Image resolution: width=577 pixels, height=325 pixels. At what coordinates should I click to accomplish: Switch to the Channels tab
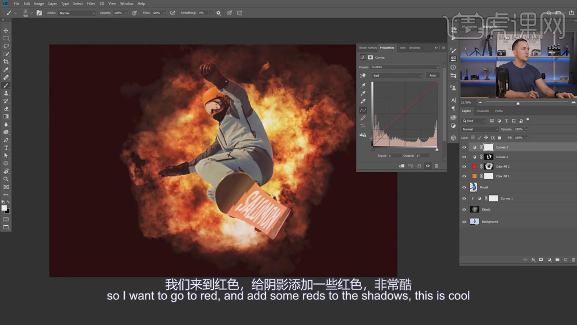tap(483, 111)
